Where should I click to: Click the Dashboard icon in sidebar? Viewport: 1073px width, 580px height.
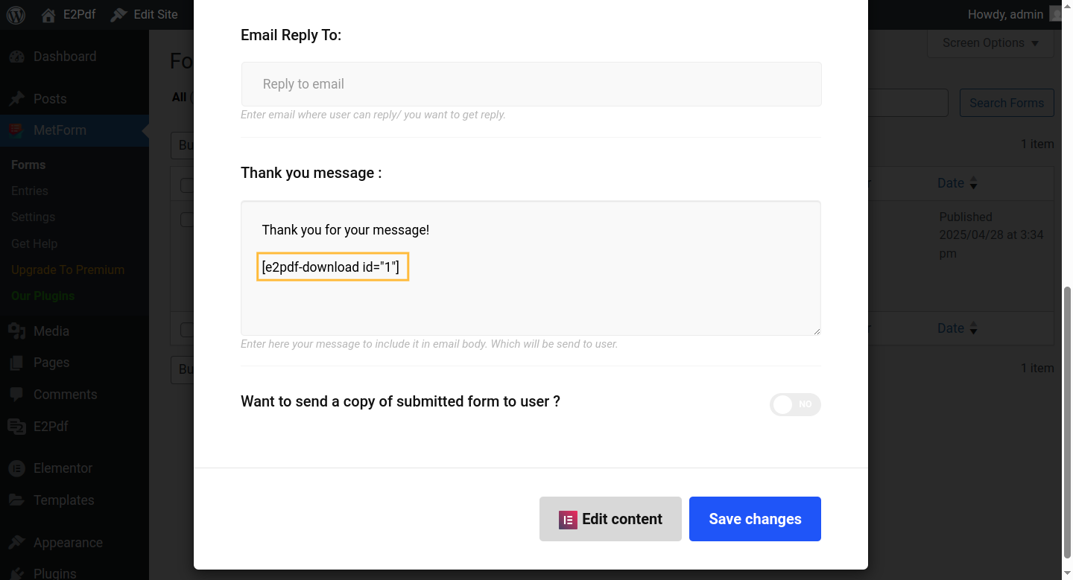pos(16,57)
